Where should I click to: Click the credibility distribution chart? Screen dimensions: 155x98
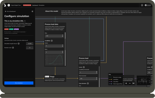[x=54, y=60]
